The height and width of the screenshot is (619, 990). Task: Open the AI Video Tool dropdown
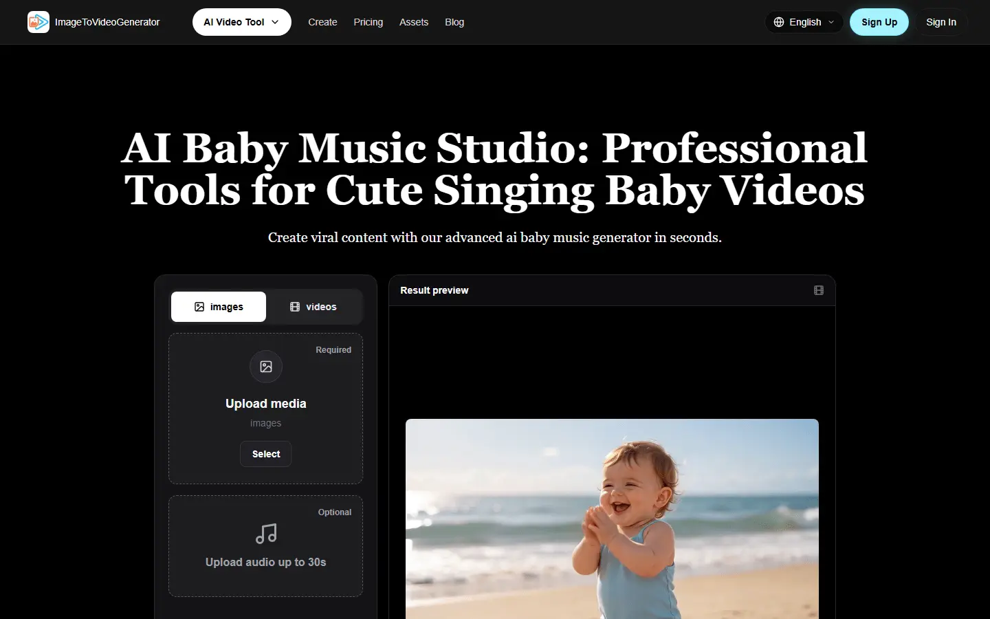pos(242,22)
